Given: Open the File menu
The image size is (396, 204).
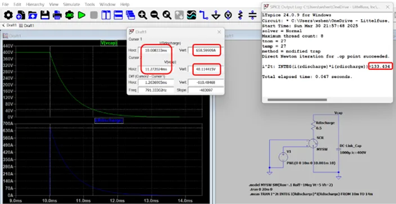Looking at the screenshot, I should [5, 4].
